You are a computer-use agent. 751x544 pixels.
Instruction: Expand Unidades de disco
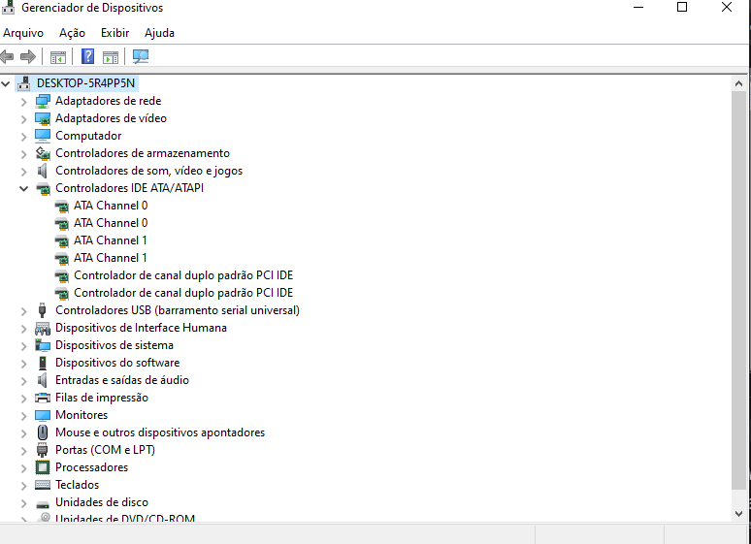(x=24, y=503)
